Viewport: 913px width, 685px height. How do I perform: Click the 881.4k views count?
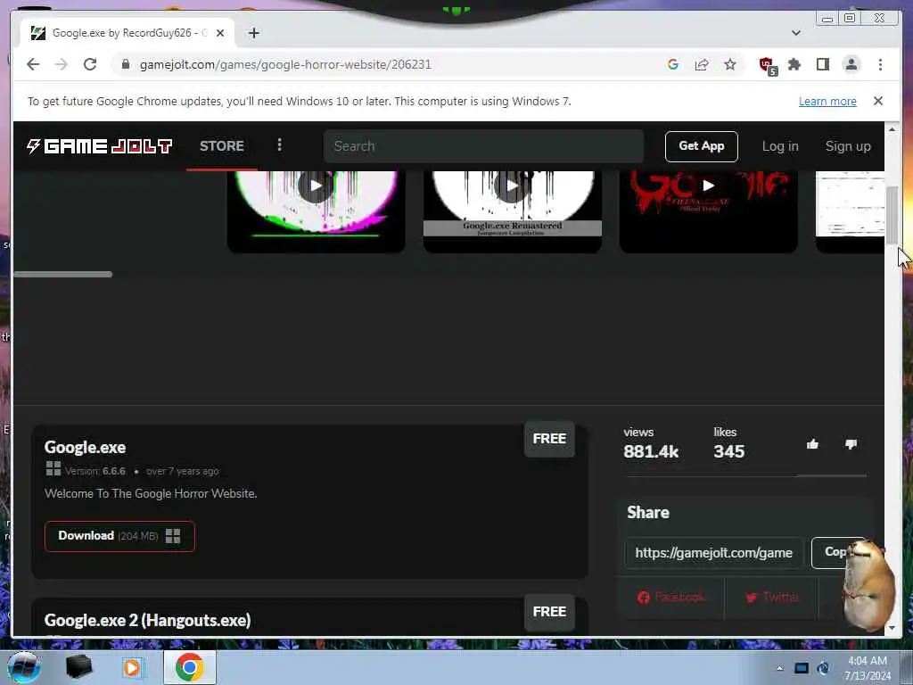tap(650, 451)
